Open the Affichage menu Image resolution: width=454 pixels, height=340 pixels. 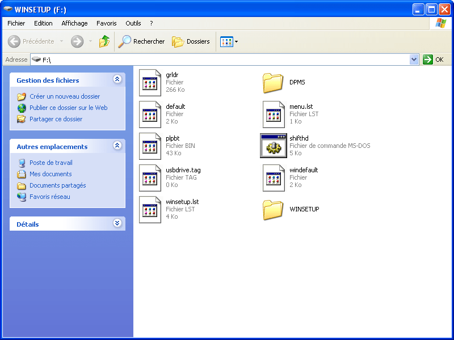[x=74, y=23]
